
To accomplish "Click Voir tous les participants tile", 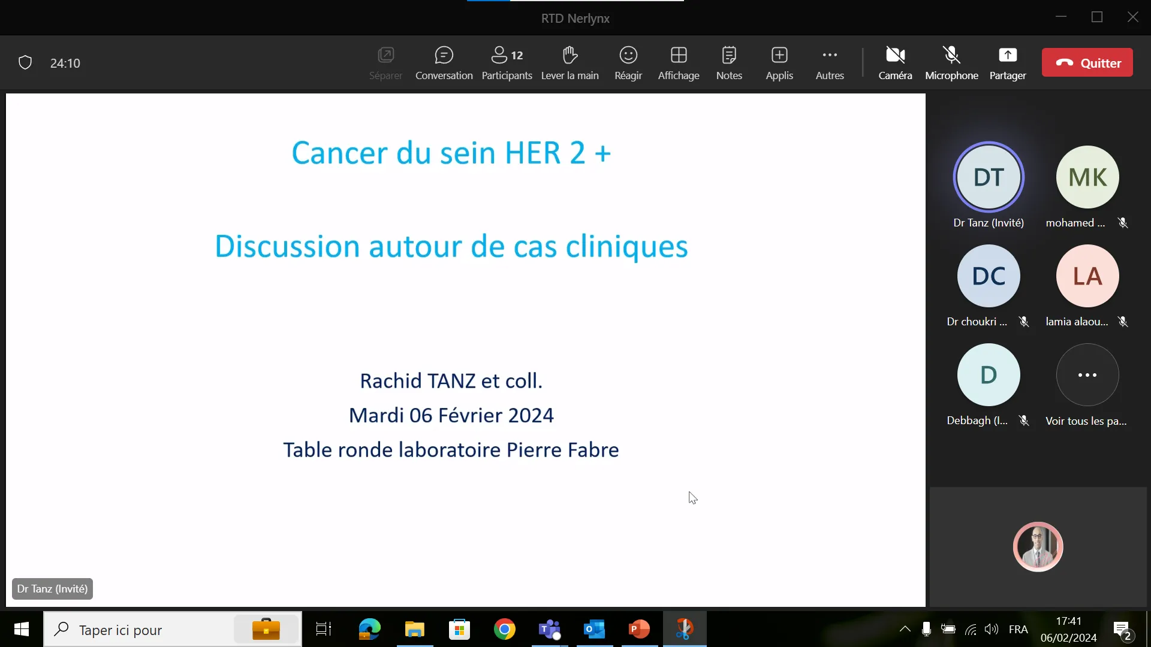I will click(x=1087, y=374).
